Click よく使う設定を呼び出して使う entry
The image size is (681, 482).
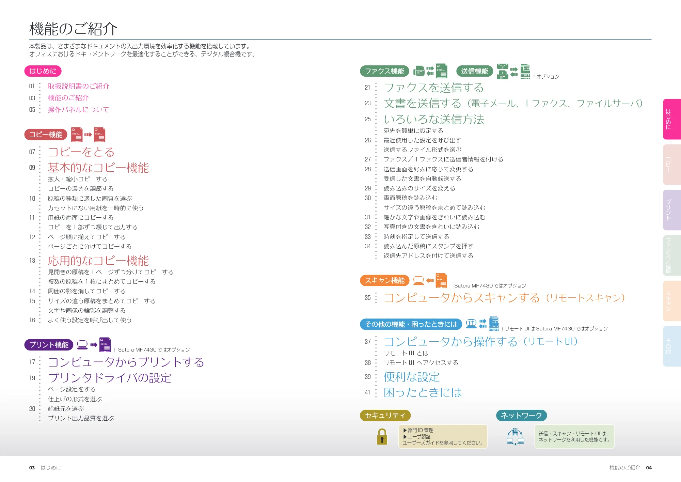click(x=90, y=320)
